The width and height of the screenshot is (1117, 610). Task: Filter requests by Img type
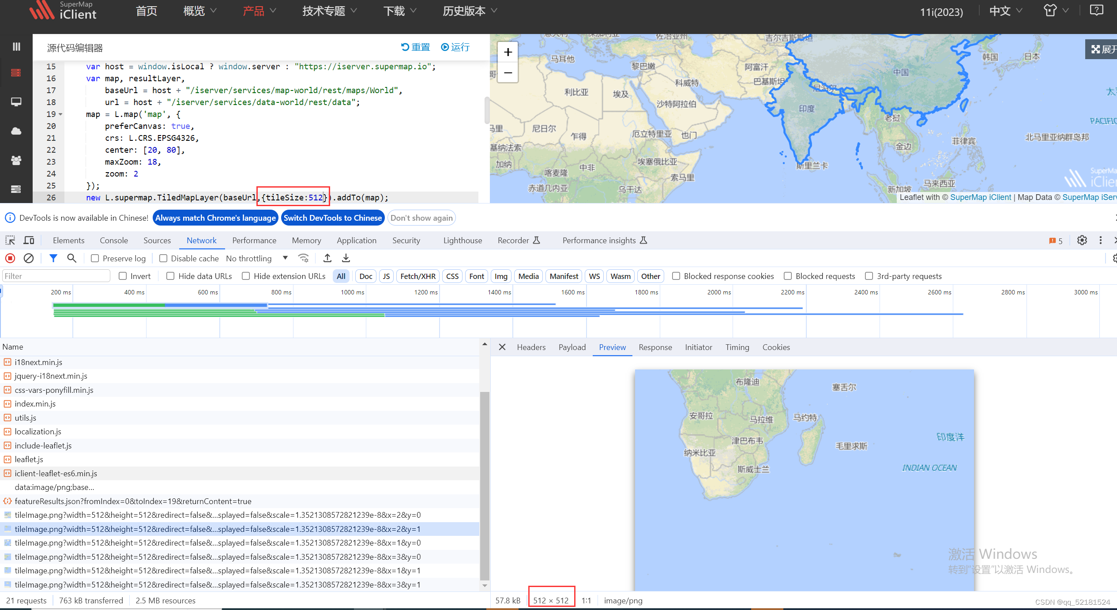(501, 276)
